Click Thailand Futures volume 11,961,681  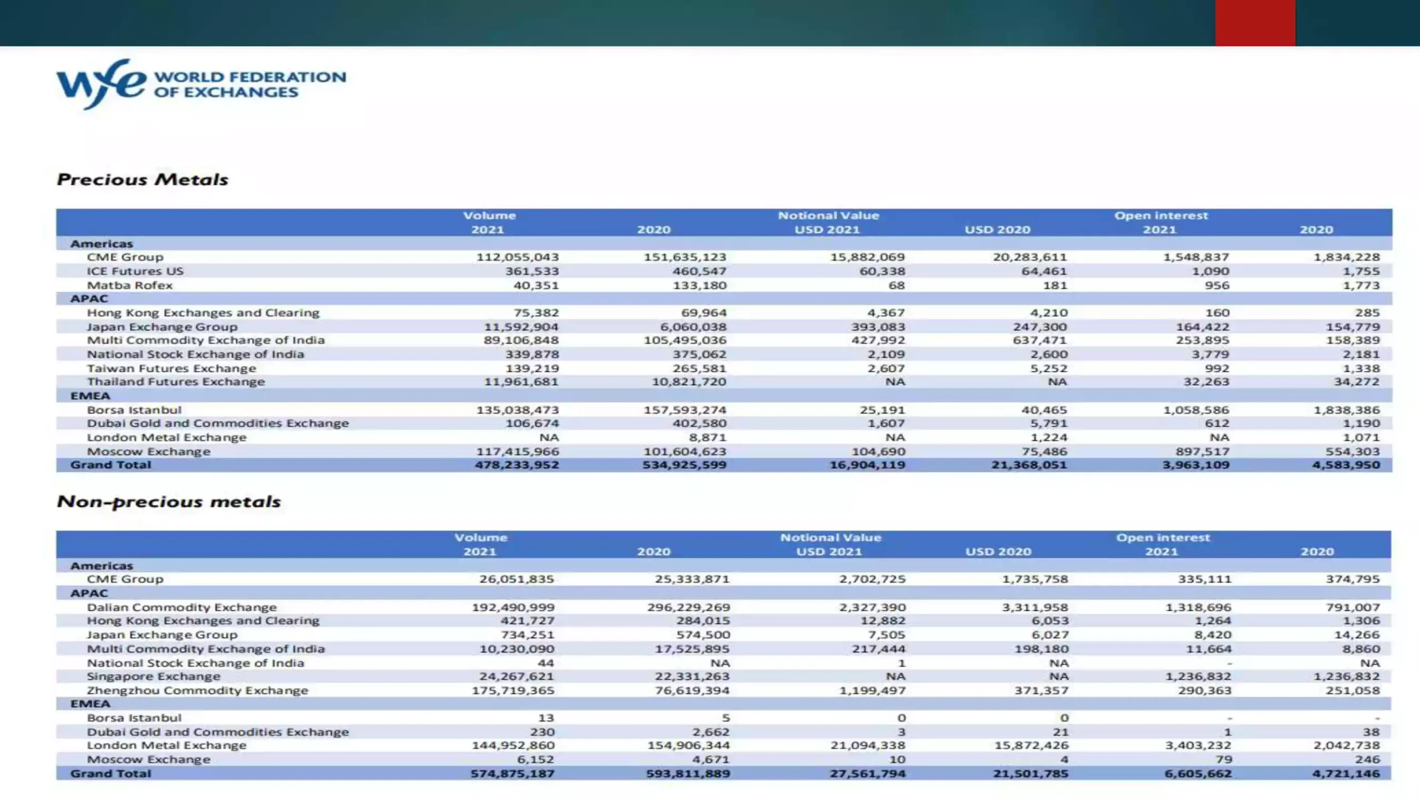(521, 382)
